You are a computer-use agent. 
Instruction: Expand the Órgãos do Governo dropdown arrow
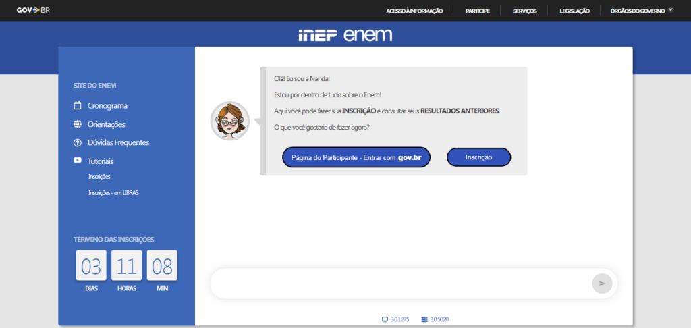(x=671, y=9)
